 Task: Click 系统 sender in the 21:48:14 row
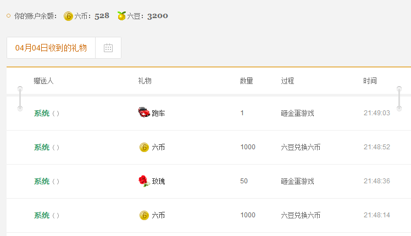click(42, 215)
